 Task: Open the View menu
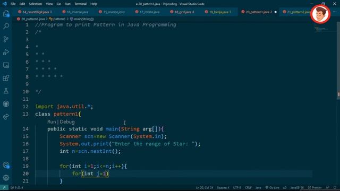tap(49, 4)
